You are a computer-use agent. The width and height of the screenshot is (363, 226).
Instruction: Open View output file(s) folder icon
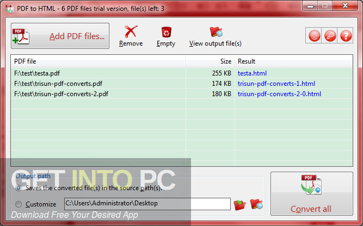click(x=216, y=36)
